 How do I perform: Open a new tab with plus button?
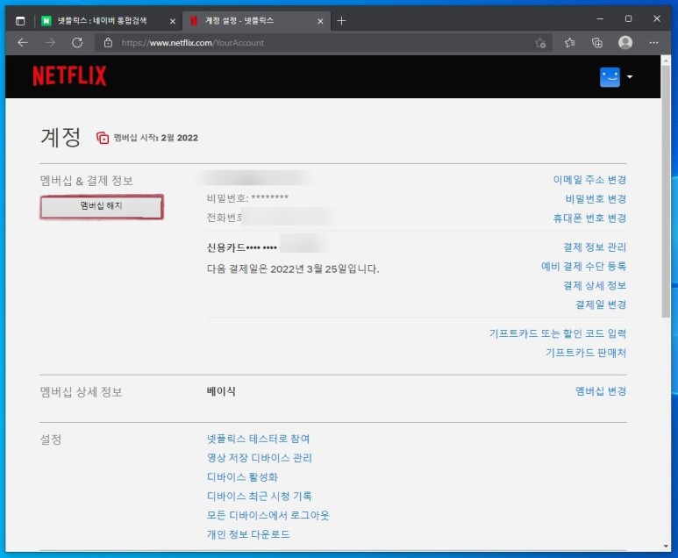341,21
